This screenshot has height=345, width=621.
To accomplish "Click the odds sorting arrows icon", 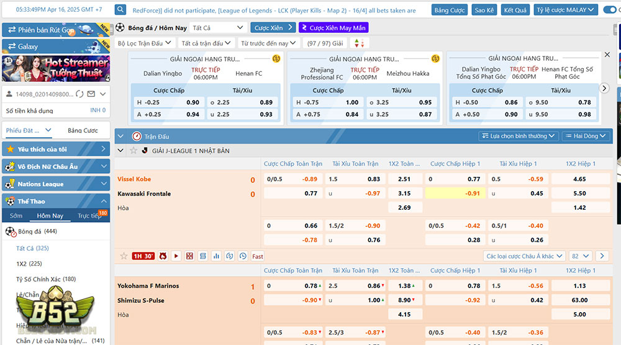I will [359, 43].
